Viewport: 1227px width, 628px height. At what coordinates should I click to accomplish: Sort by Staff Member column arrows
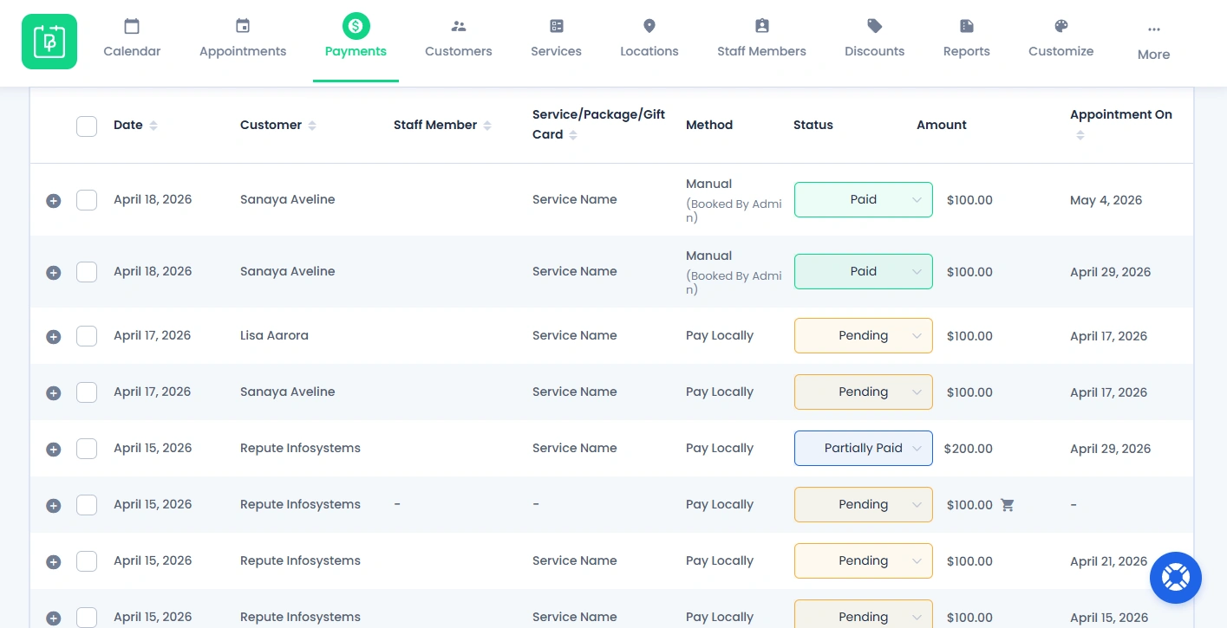point(487,126)
